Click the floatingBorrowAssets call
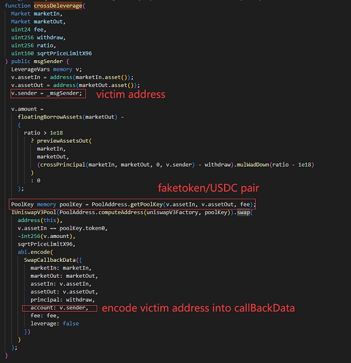The width and height of the screenshot is (351, 363). [x=50, y=117]
